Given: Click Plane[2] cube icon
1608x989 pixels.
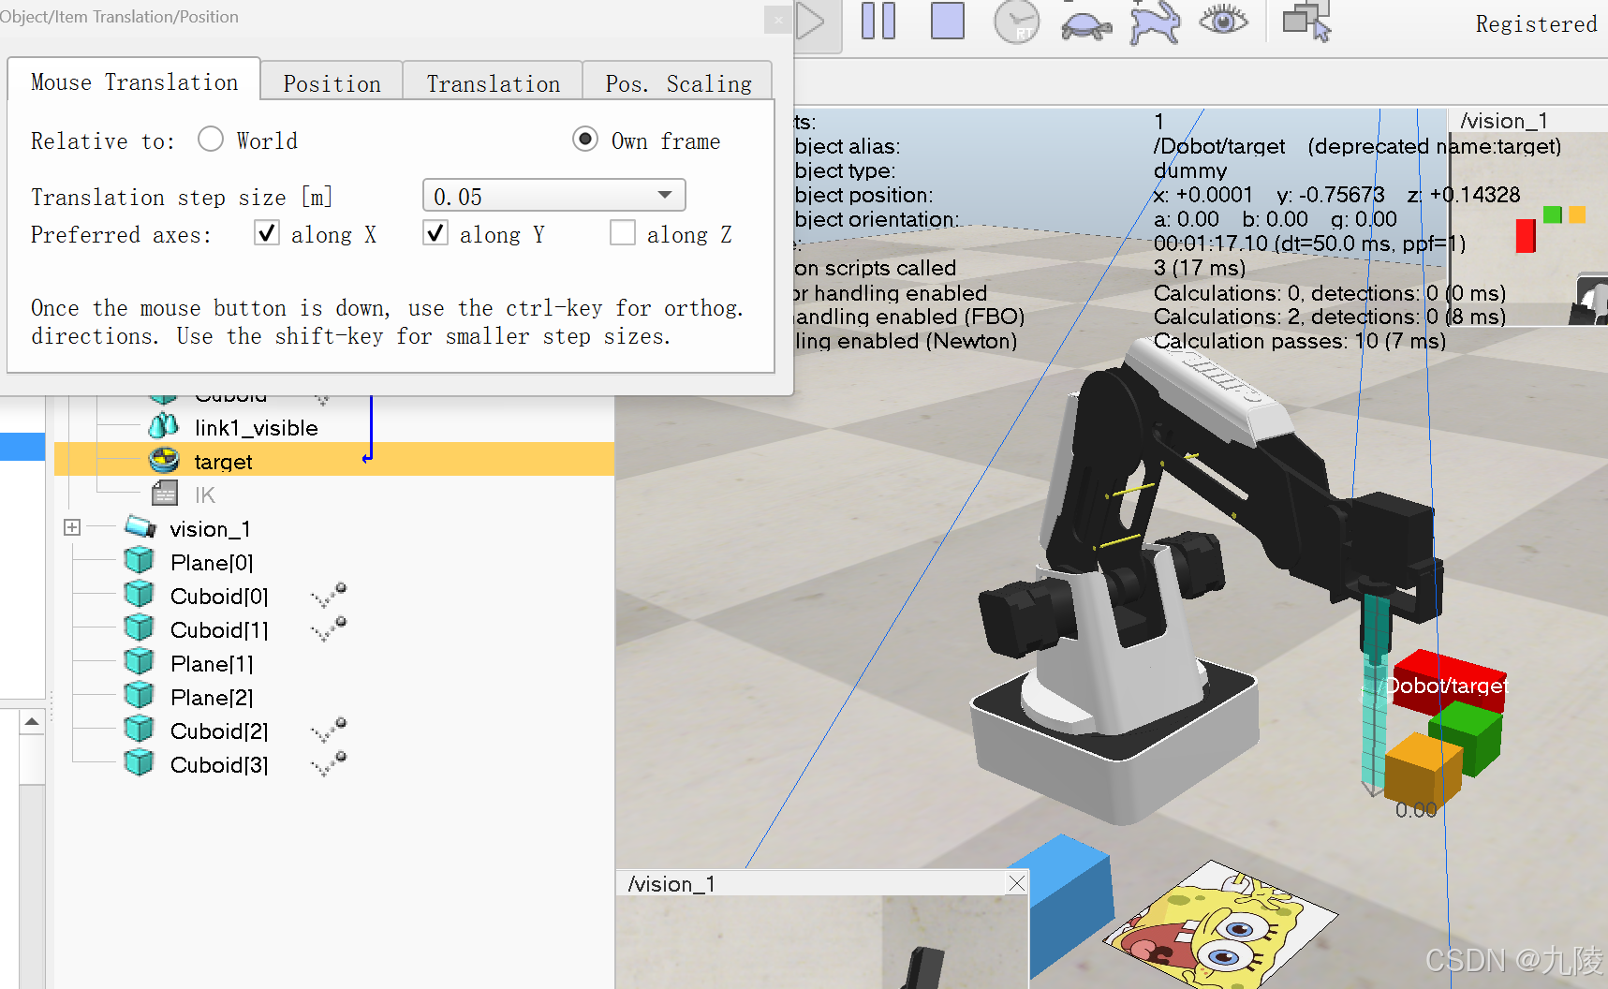Looking at the screenshot, I should pos(139,696).
